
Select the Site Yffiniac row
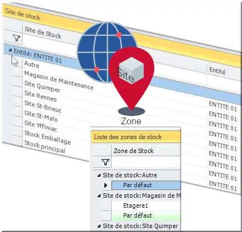40,126
